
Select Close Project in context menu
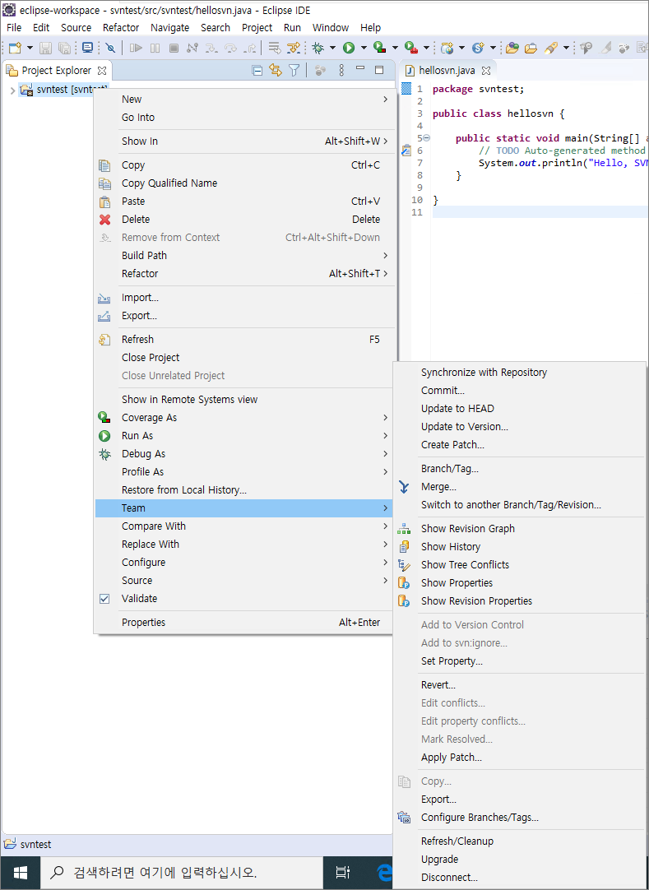click(245, 358)
